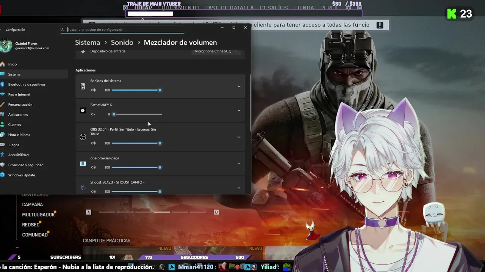
Task: Select MULTIJUGADOR in game menu
Action: click(38, 215)
